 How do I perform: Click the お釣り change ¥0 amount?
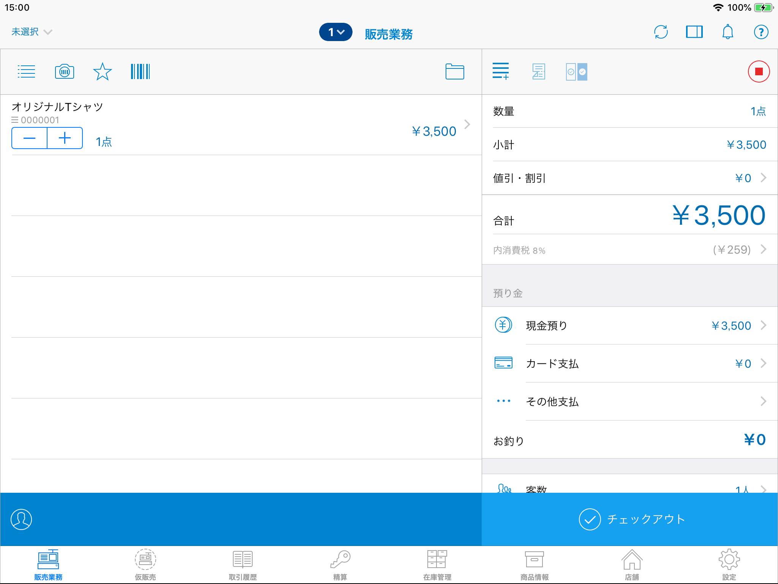(755, 440)
